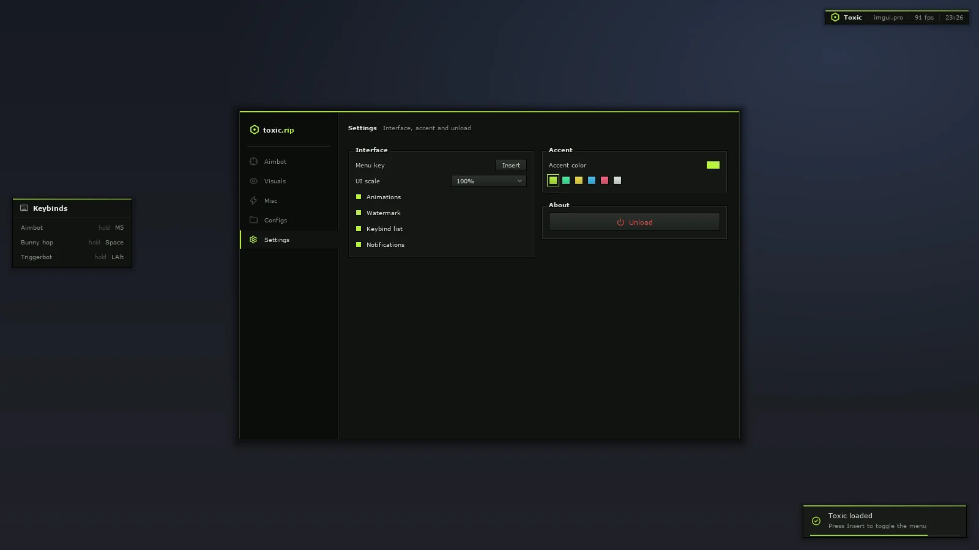Select the lime green accent preset
This screenshot has height=550, width=979.
click(553, 180)
